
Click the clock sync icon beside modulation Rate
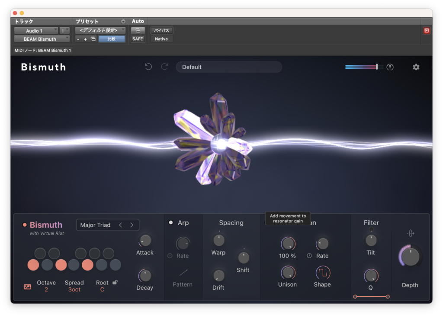[x=309, y=255]
